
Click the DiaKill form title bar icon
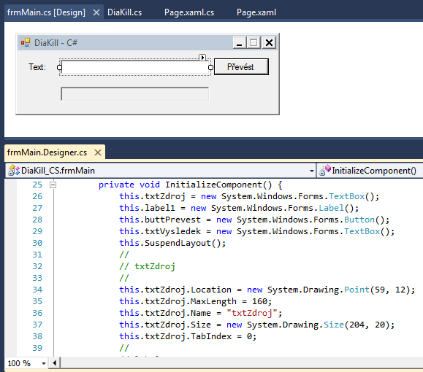[26, 42]
